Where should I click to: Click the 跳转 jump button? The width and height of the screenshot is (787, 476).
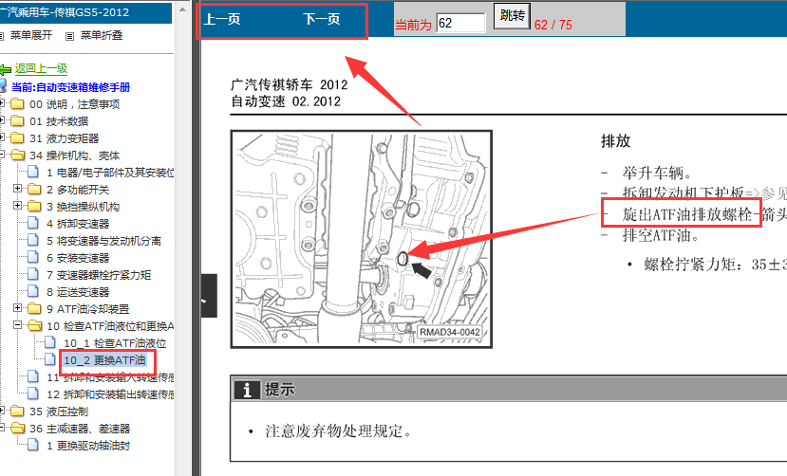click(512, 15)
